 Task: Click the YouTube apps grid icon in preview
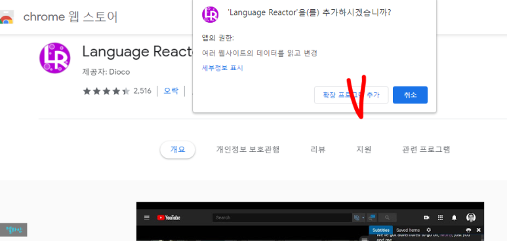pyautogui.click(x=440, y=217)
